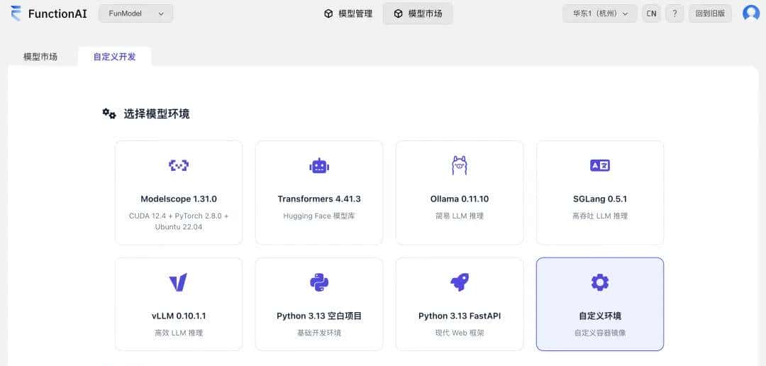Select the Python 3.13 FastAPI title

(x=459, y=316)
